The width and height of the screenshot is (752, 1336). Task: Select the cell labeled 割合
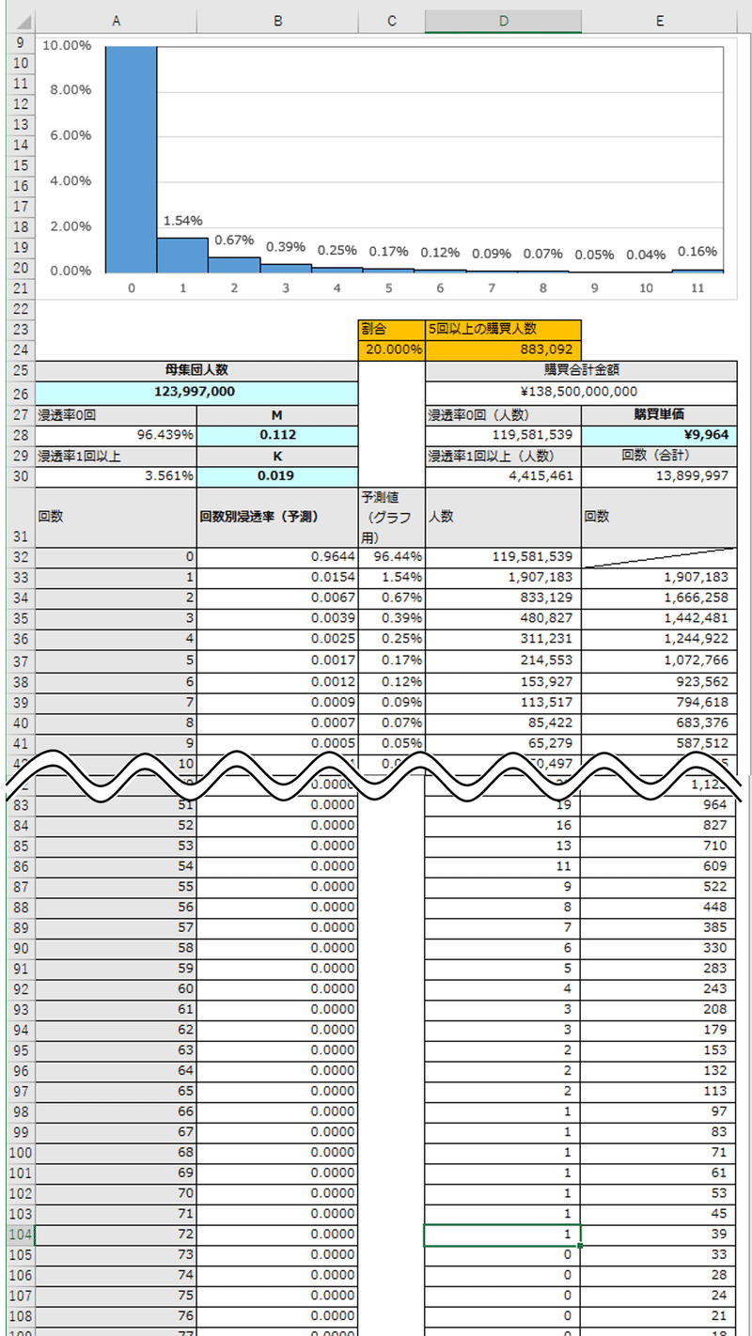click(391, 330)
